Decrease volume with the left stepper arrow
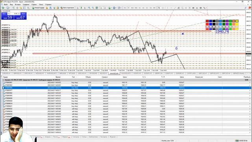Viewport: 252px width, 142px height. [x=9, y=14]
